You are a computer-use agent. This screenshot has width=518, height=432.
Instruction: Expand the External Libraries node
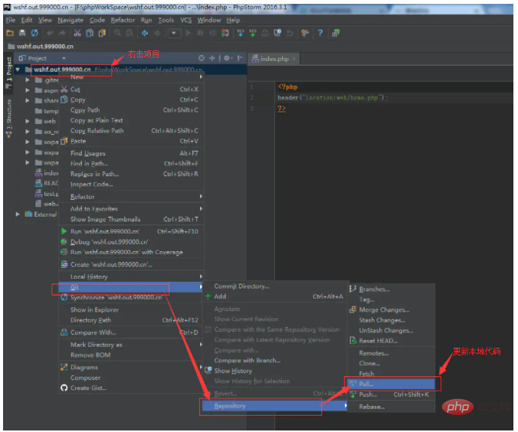tap(18, 214)
